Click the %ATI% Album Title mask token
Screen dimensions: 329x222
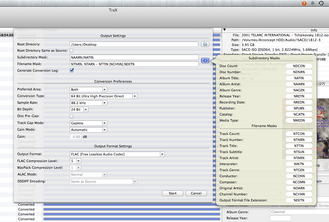tap(299, 78)
